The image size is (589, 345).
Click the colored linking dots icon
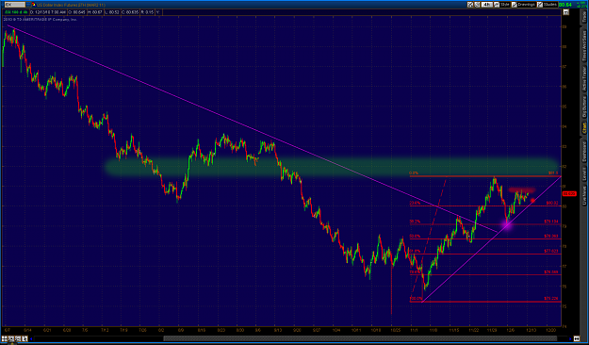pyautogui.click(x=34, y=5)
